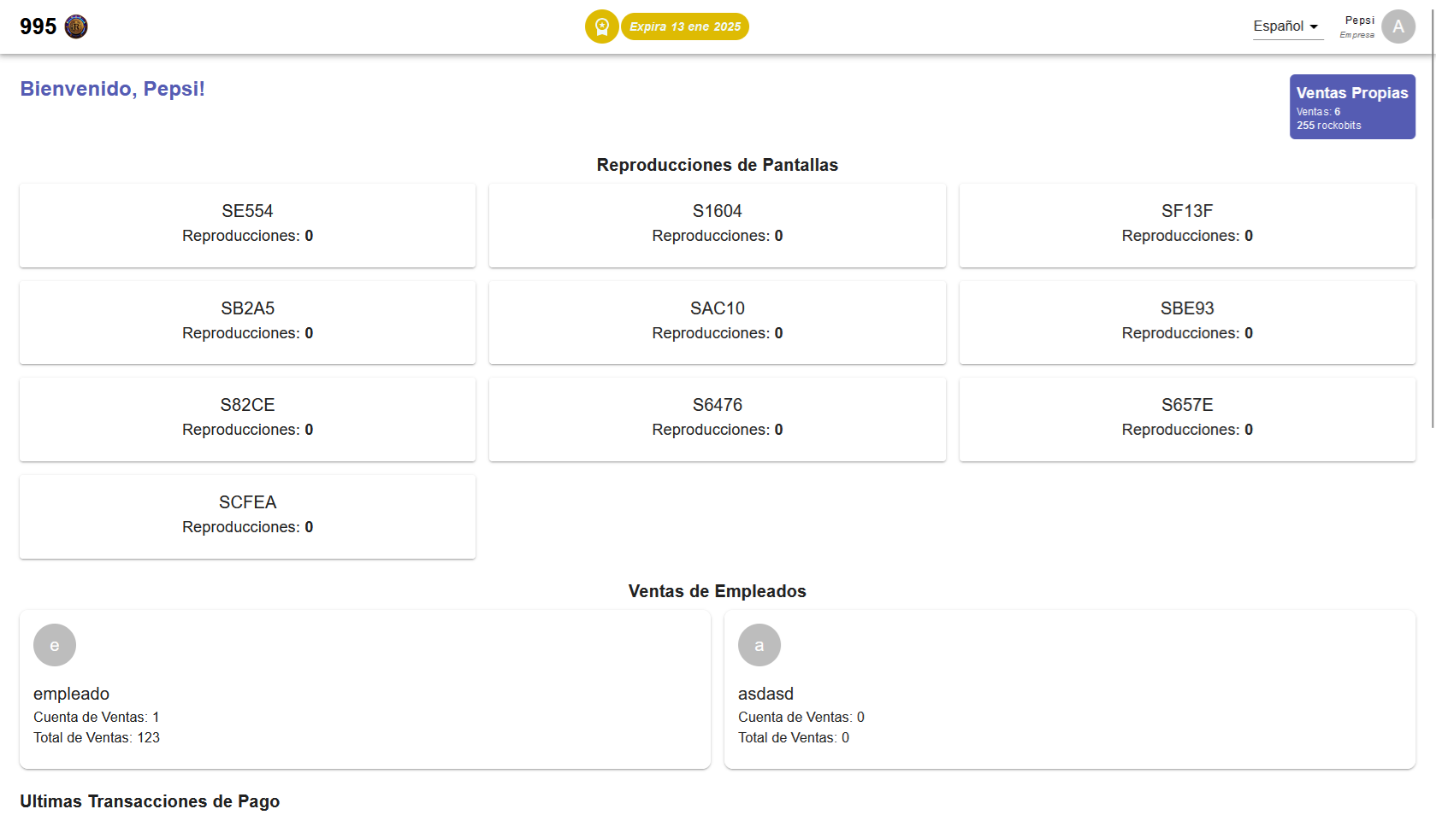This screenshot has height=815, width=1436.
Task: Select the S1604 screen card
Action: pyautogui.click(x=717, y=225)
